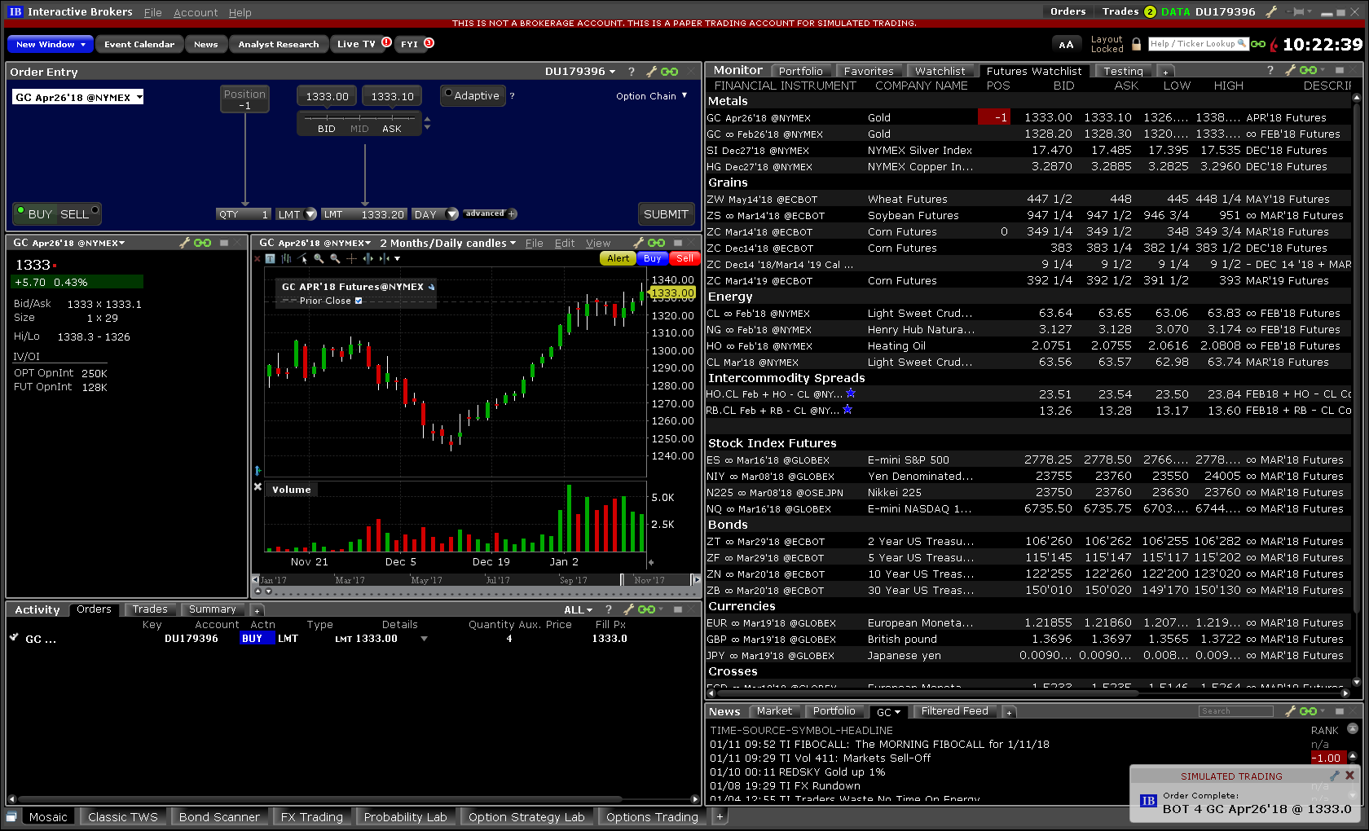
Task: Switch to the Classic TWS workspace tab
Action: click(x=123, y=816)
